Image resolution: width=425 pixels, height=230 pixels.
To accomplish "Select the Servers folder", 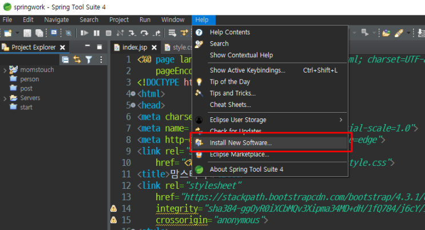I will [x=30, y=98].
